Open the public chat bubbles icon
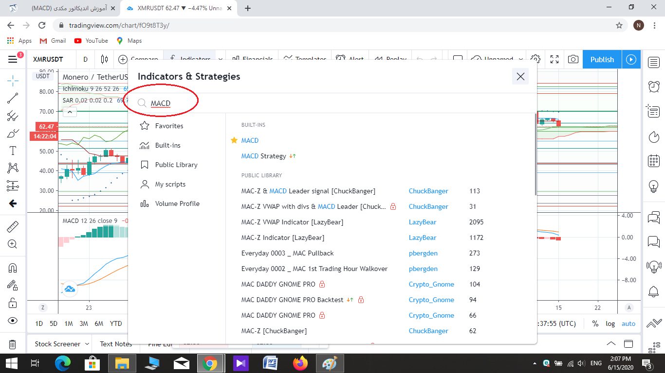This screenshot has width=665, height=373. coord(653,216)
